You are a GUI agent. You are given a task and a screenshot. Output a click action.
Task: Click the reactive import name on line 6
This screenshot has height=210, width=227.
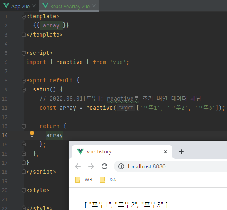70,62
